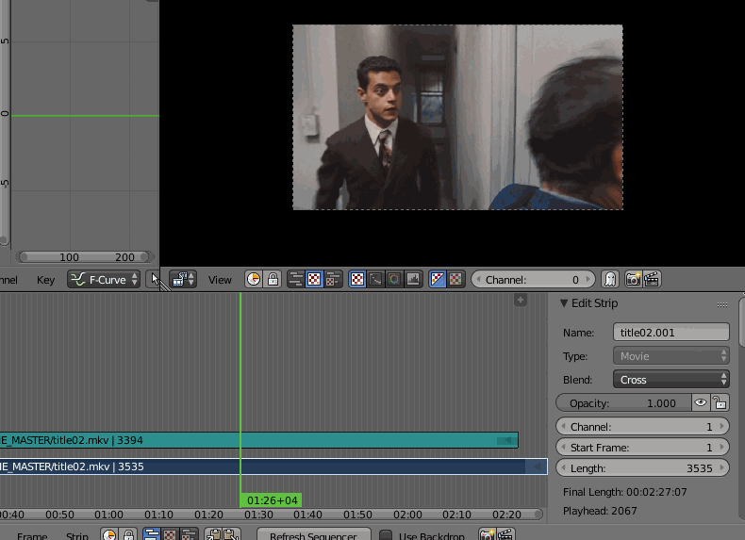Toggle the sync visible range clock icon in preview header
745x540 pixels.
[x=254, y=279]
